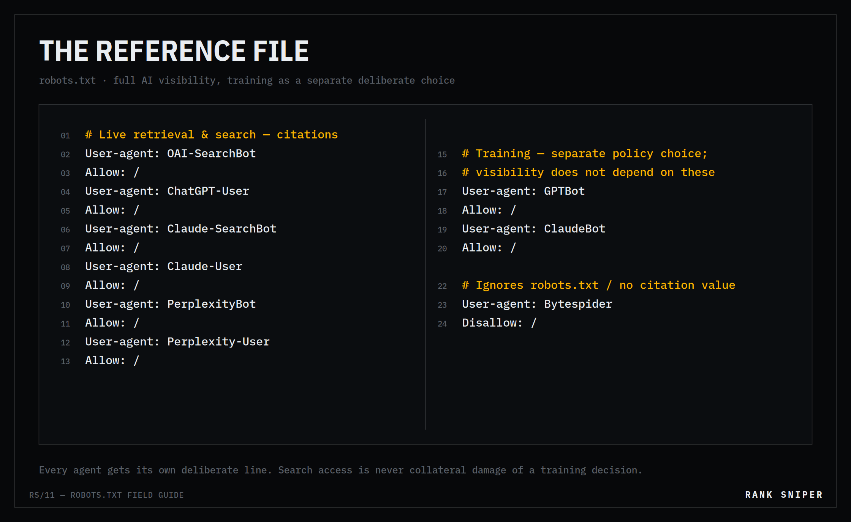Click line 'User-agent: Claude-User'

[164, 266]
